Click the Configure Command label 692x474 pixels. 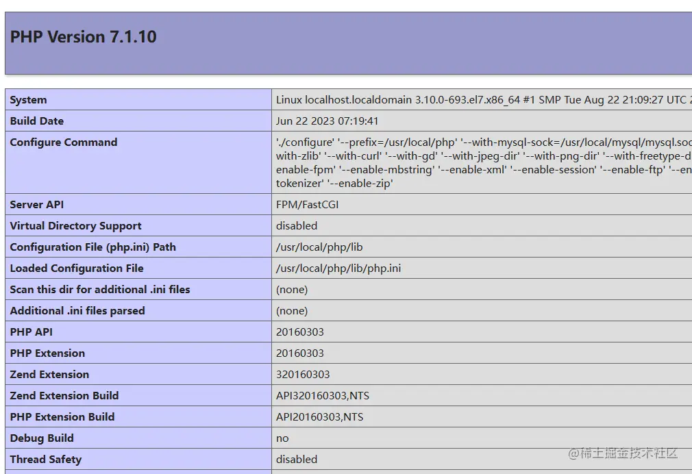pos(64,142)
